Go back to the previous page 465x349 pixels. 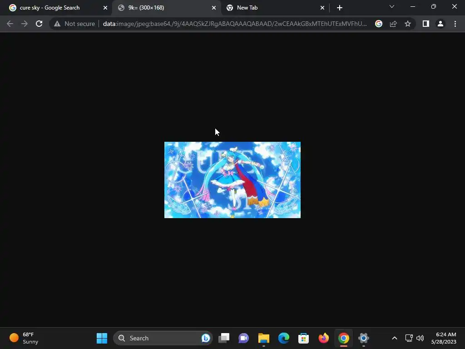tap(10, 24)
